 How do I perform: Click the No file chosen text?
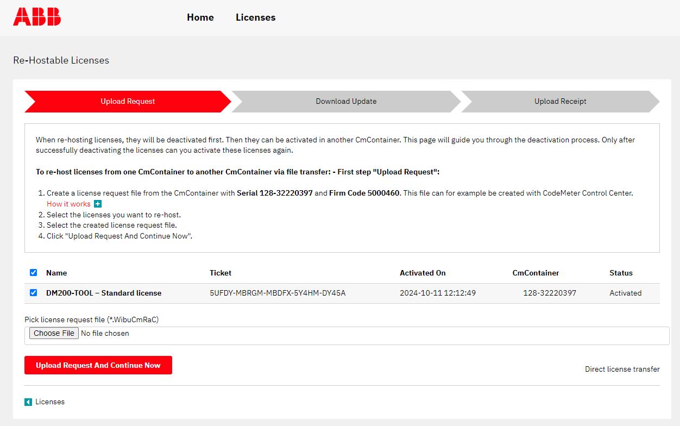[x=105, y=333]
